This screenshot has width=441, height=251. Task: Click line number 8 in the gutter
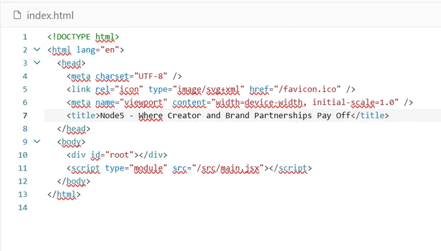[25, 129]
